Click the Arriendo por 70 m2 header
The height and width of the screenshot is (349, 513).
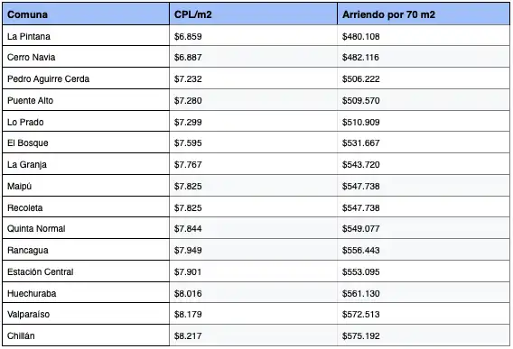(x=424, y=14)
